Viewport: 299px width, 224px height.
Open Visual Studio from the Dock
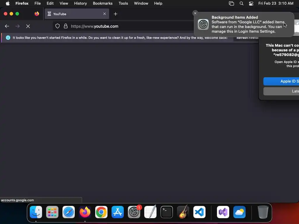point(223,212)
